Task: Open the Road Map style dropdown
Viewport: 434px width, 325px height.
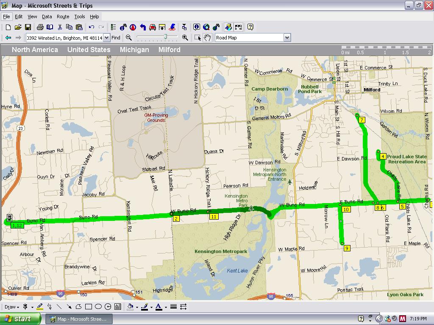Action: point(287,38)
